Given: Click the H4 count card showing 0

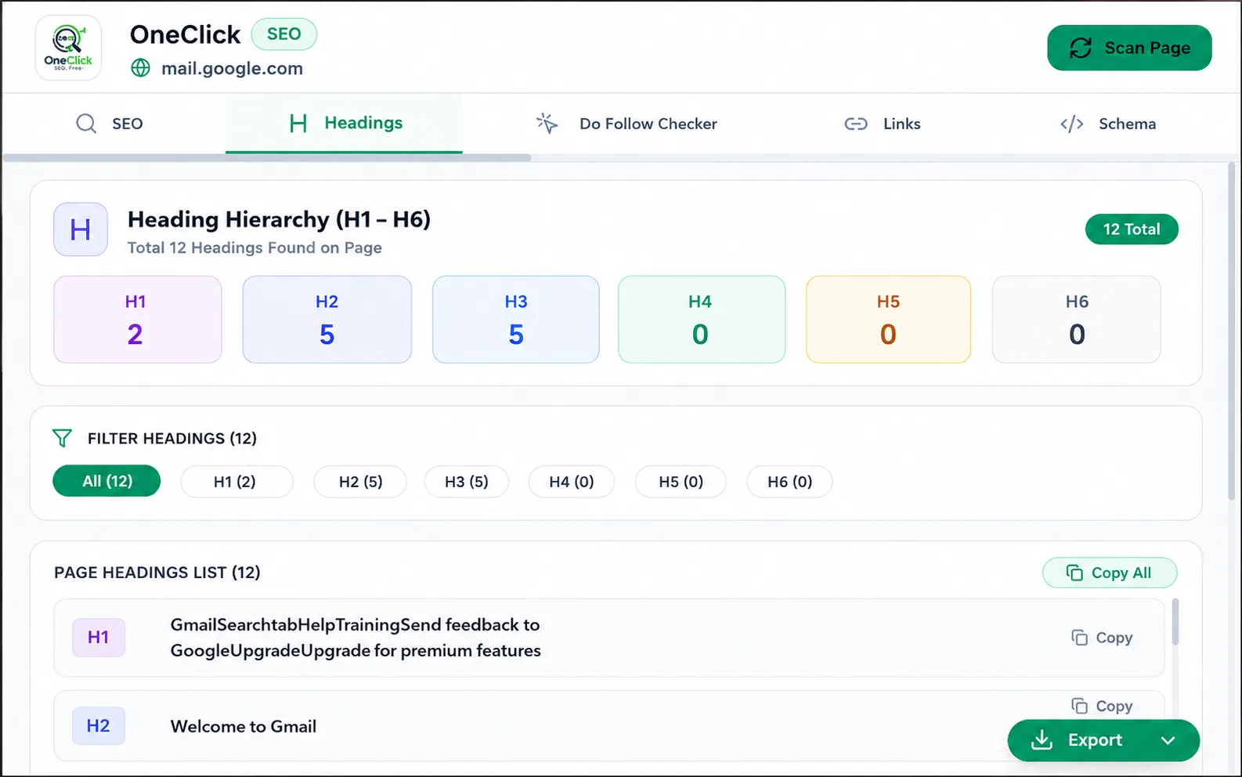Looking at the screenshot, I should [702, 320].
